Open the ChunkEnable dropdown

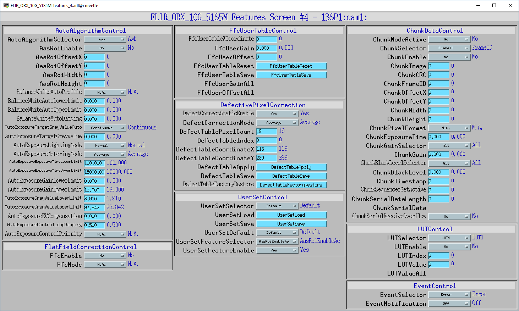[x=449, y=57]
